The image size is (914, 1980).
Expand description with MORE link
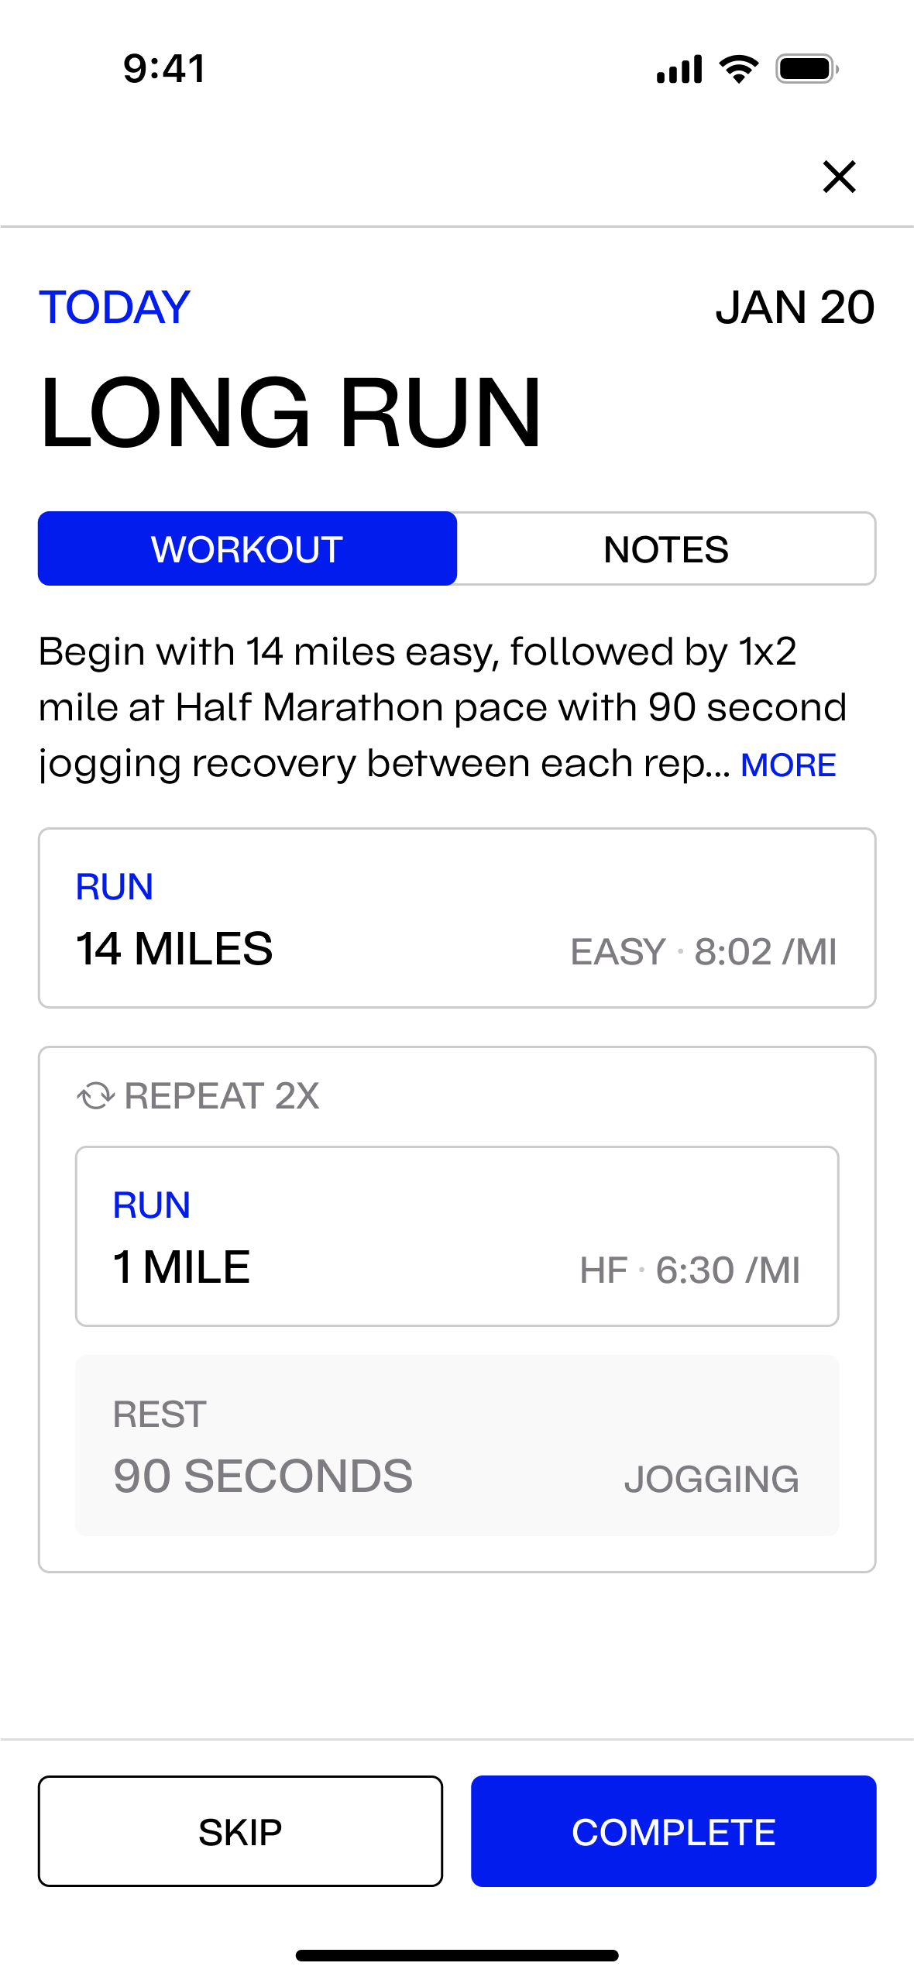click(788, 765)
